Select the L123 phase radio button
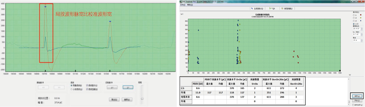This screenshot has width=365, height=107. [354, 24]
